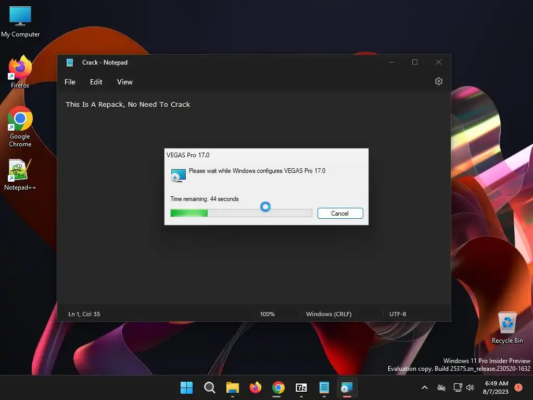Close the Crack - Notepad window
The image size is (533, 400).
coord(438,63)
